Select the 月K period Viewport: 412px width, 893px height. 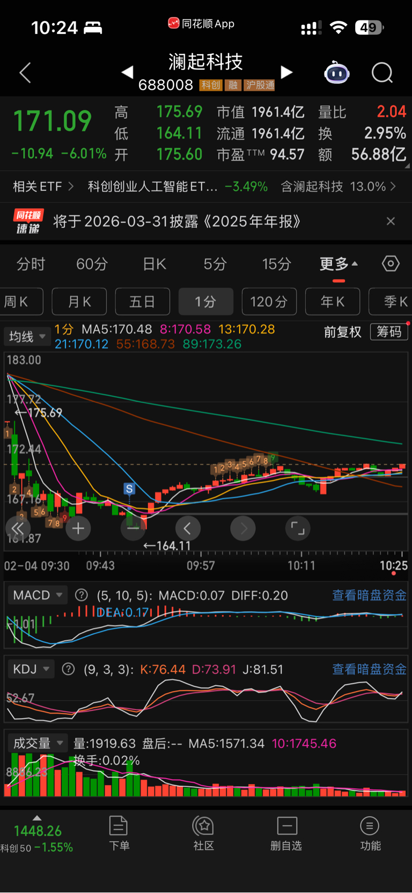click(79, 301)
